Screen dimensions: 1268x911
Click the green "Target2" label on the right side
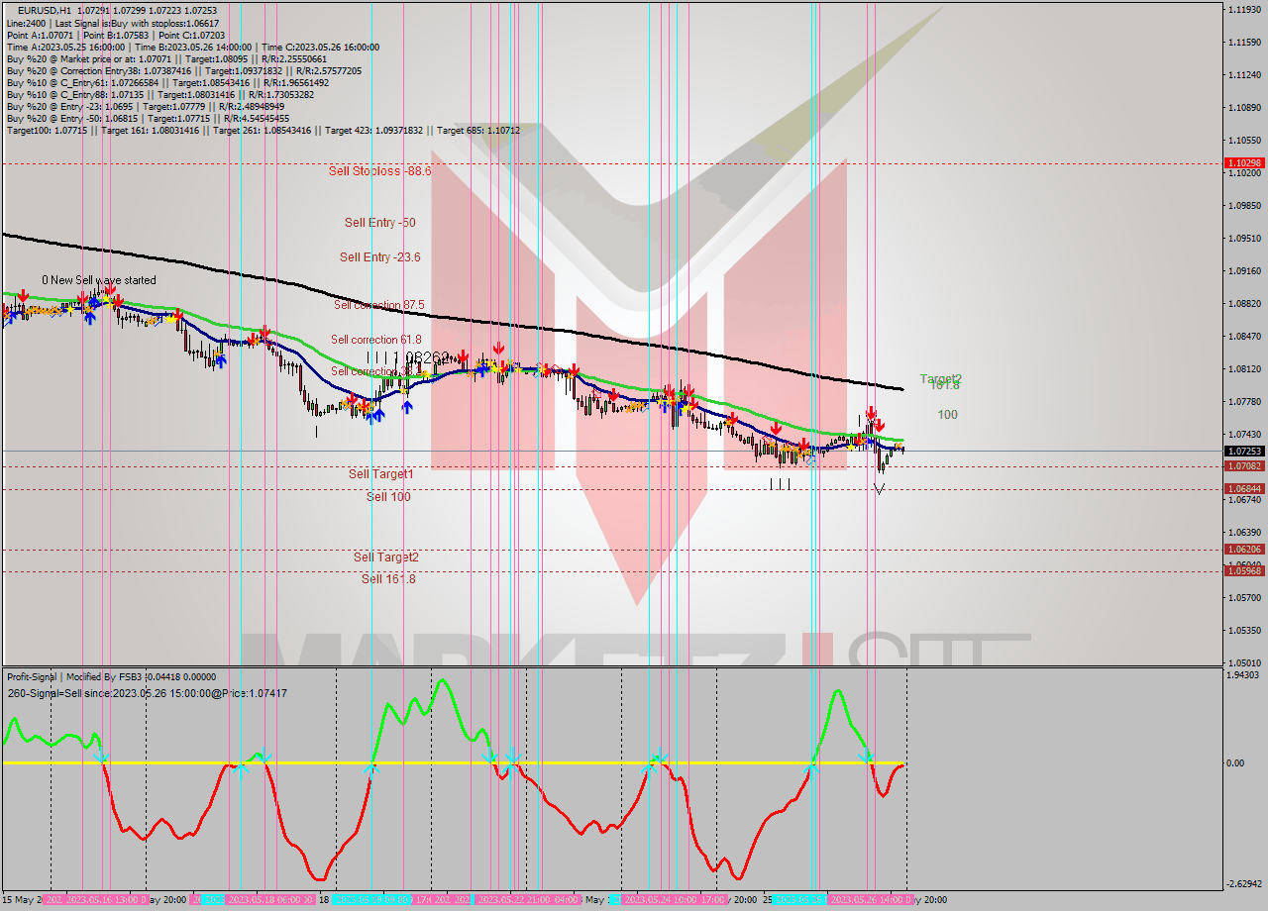tap(938, 377)
